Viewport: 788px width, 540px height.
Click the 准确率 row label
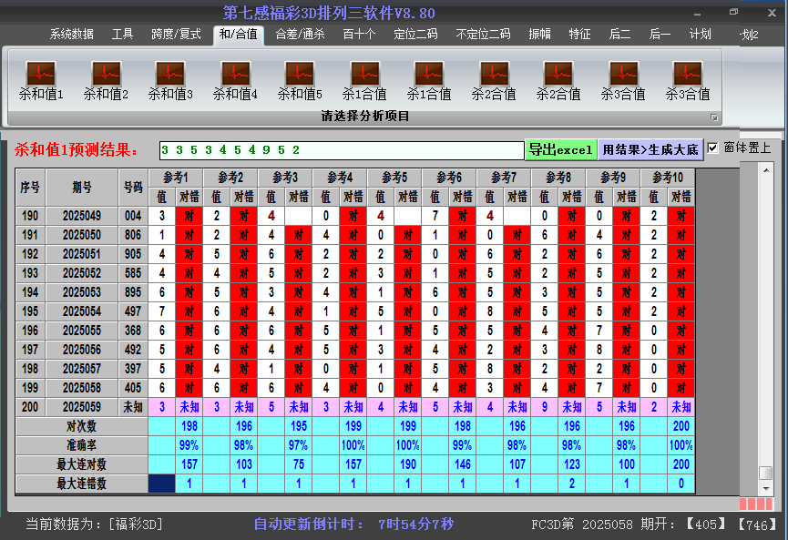pyautogui.click(x=81, y=445)
